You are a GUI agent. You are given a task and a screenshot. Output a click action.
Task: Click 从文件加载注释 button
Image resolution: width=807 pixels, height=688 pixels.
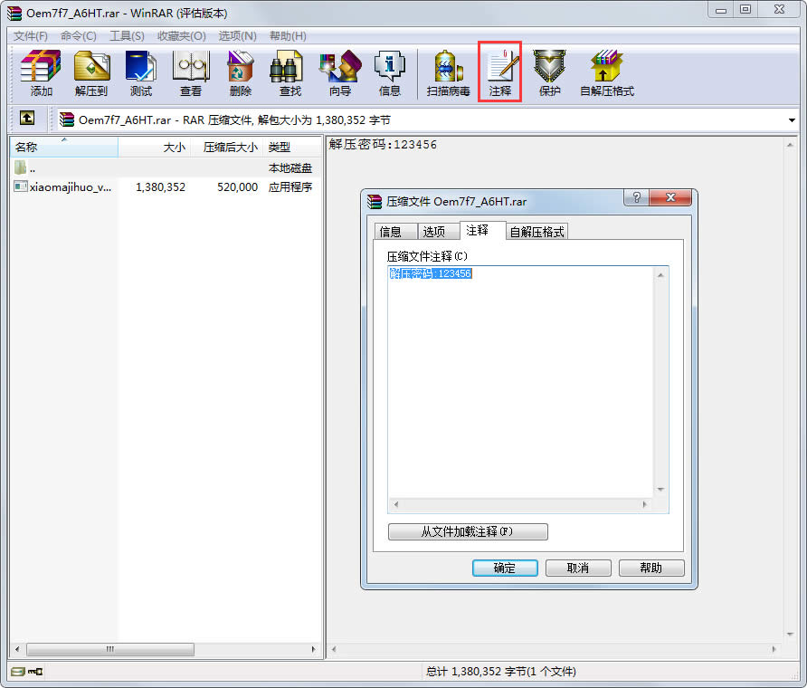click(468, 531)
